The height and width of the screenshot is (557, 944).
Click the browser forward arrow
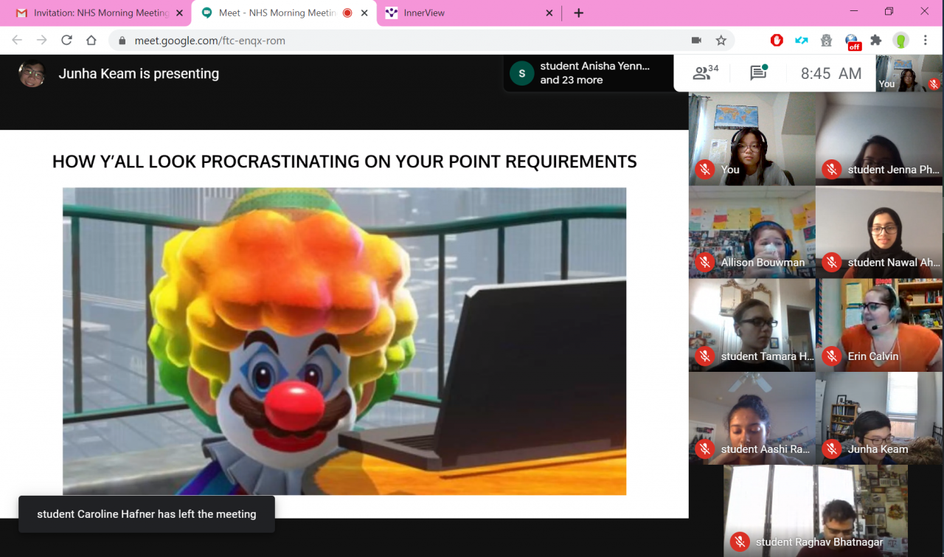click(41, 41)
